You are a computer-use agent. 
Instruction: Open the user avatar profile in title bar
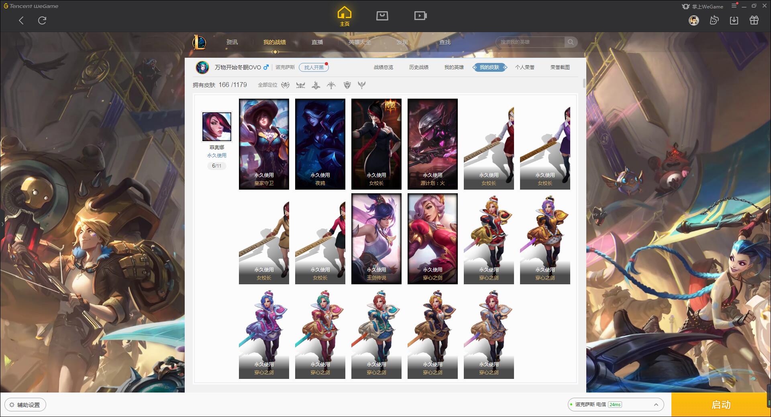tap(694, 20)
